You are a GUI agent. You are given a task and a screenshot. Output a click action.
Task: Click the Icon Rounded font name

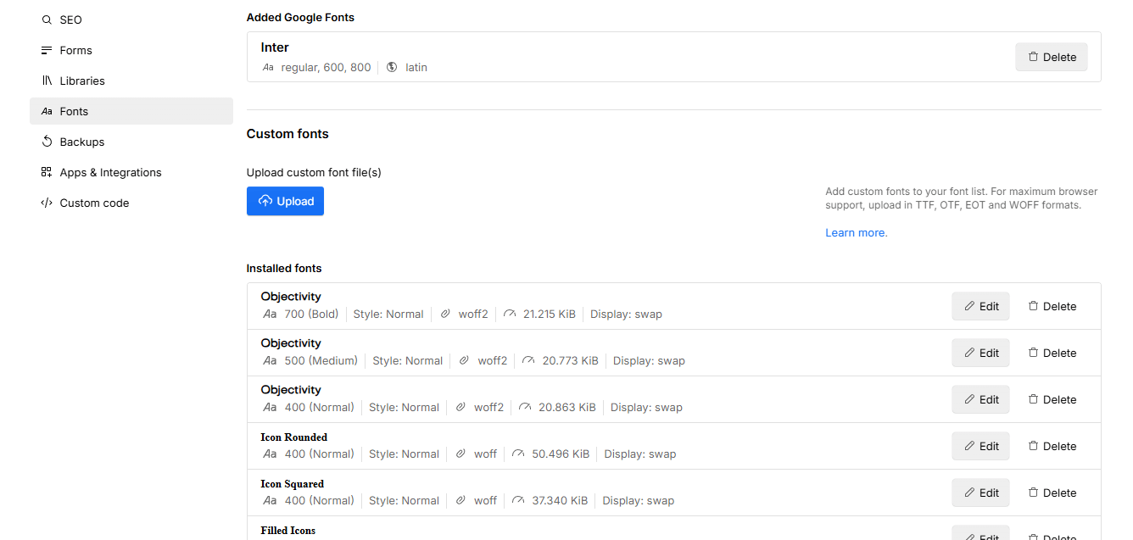click(x=293, y=437)
